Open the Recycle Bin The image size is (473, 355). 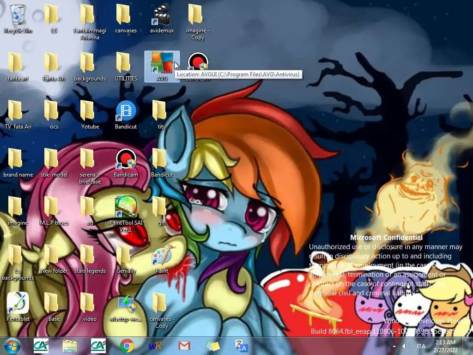point(18,18)
